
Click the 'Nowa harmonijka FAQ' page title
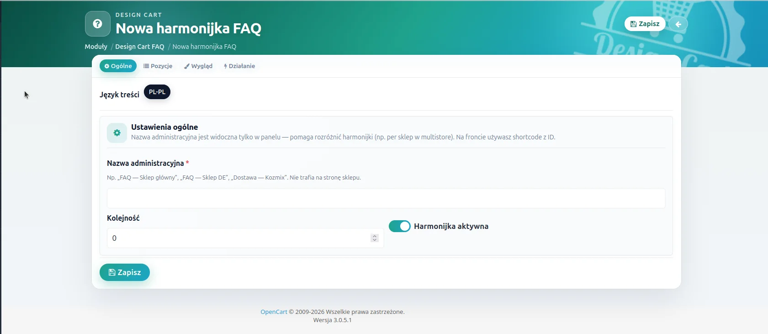pos(189,28)
